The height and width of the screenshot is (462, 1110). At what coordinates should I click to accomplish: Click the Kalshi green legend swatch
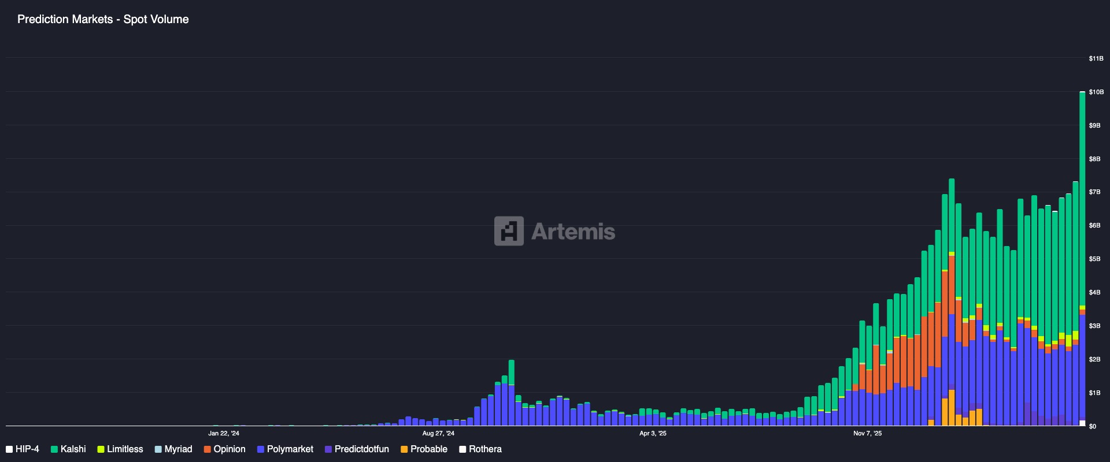click(54, 449)
